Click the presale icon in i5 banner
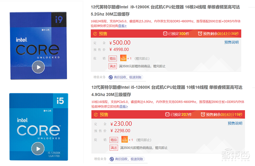Screen dimensions: 255x166 click(x=96, y=115)
